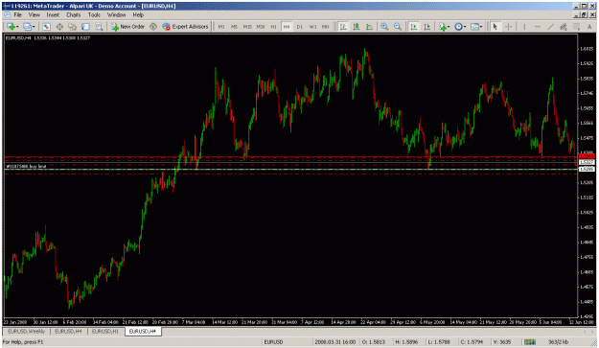Switch to the EURUSD,Weekly chart tab
The width and height of the screenshot is (599, 348).
click(27, 332)
